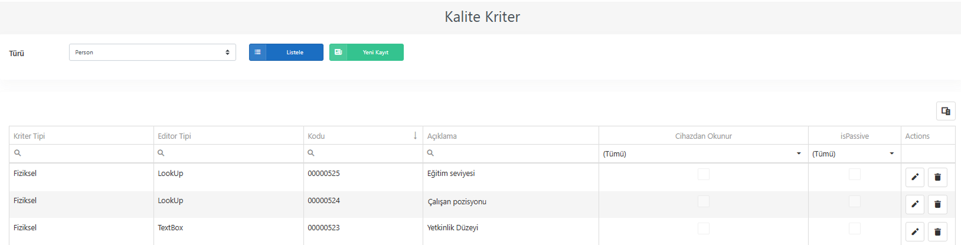Click the trash icon for Çalışan pozisyonu
This screenshot has height=245, width=961.
point(937,204)
